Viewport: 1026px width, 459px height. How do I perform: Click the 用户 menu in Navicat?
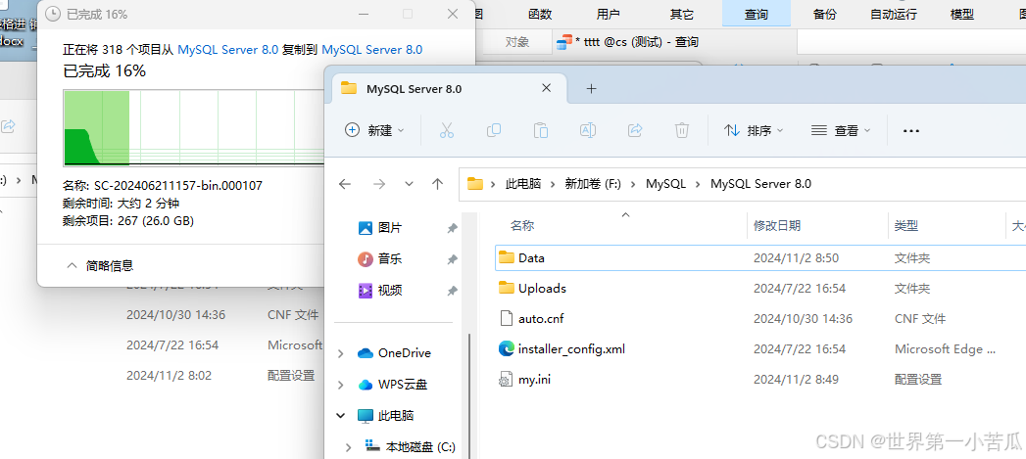[x=609, y=14]
